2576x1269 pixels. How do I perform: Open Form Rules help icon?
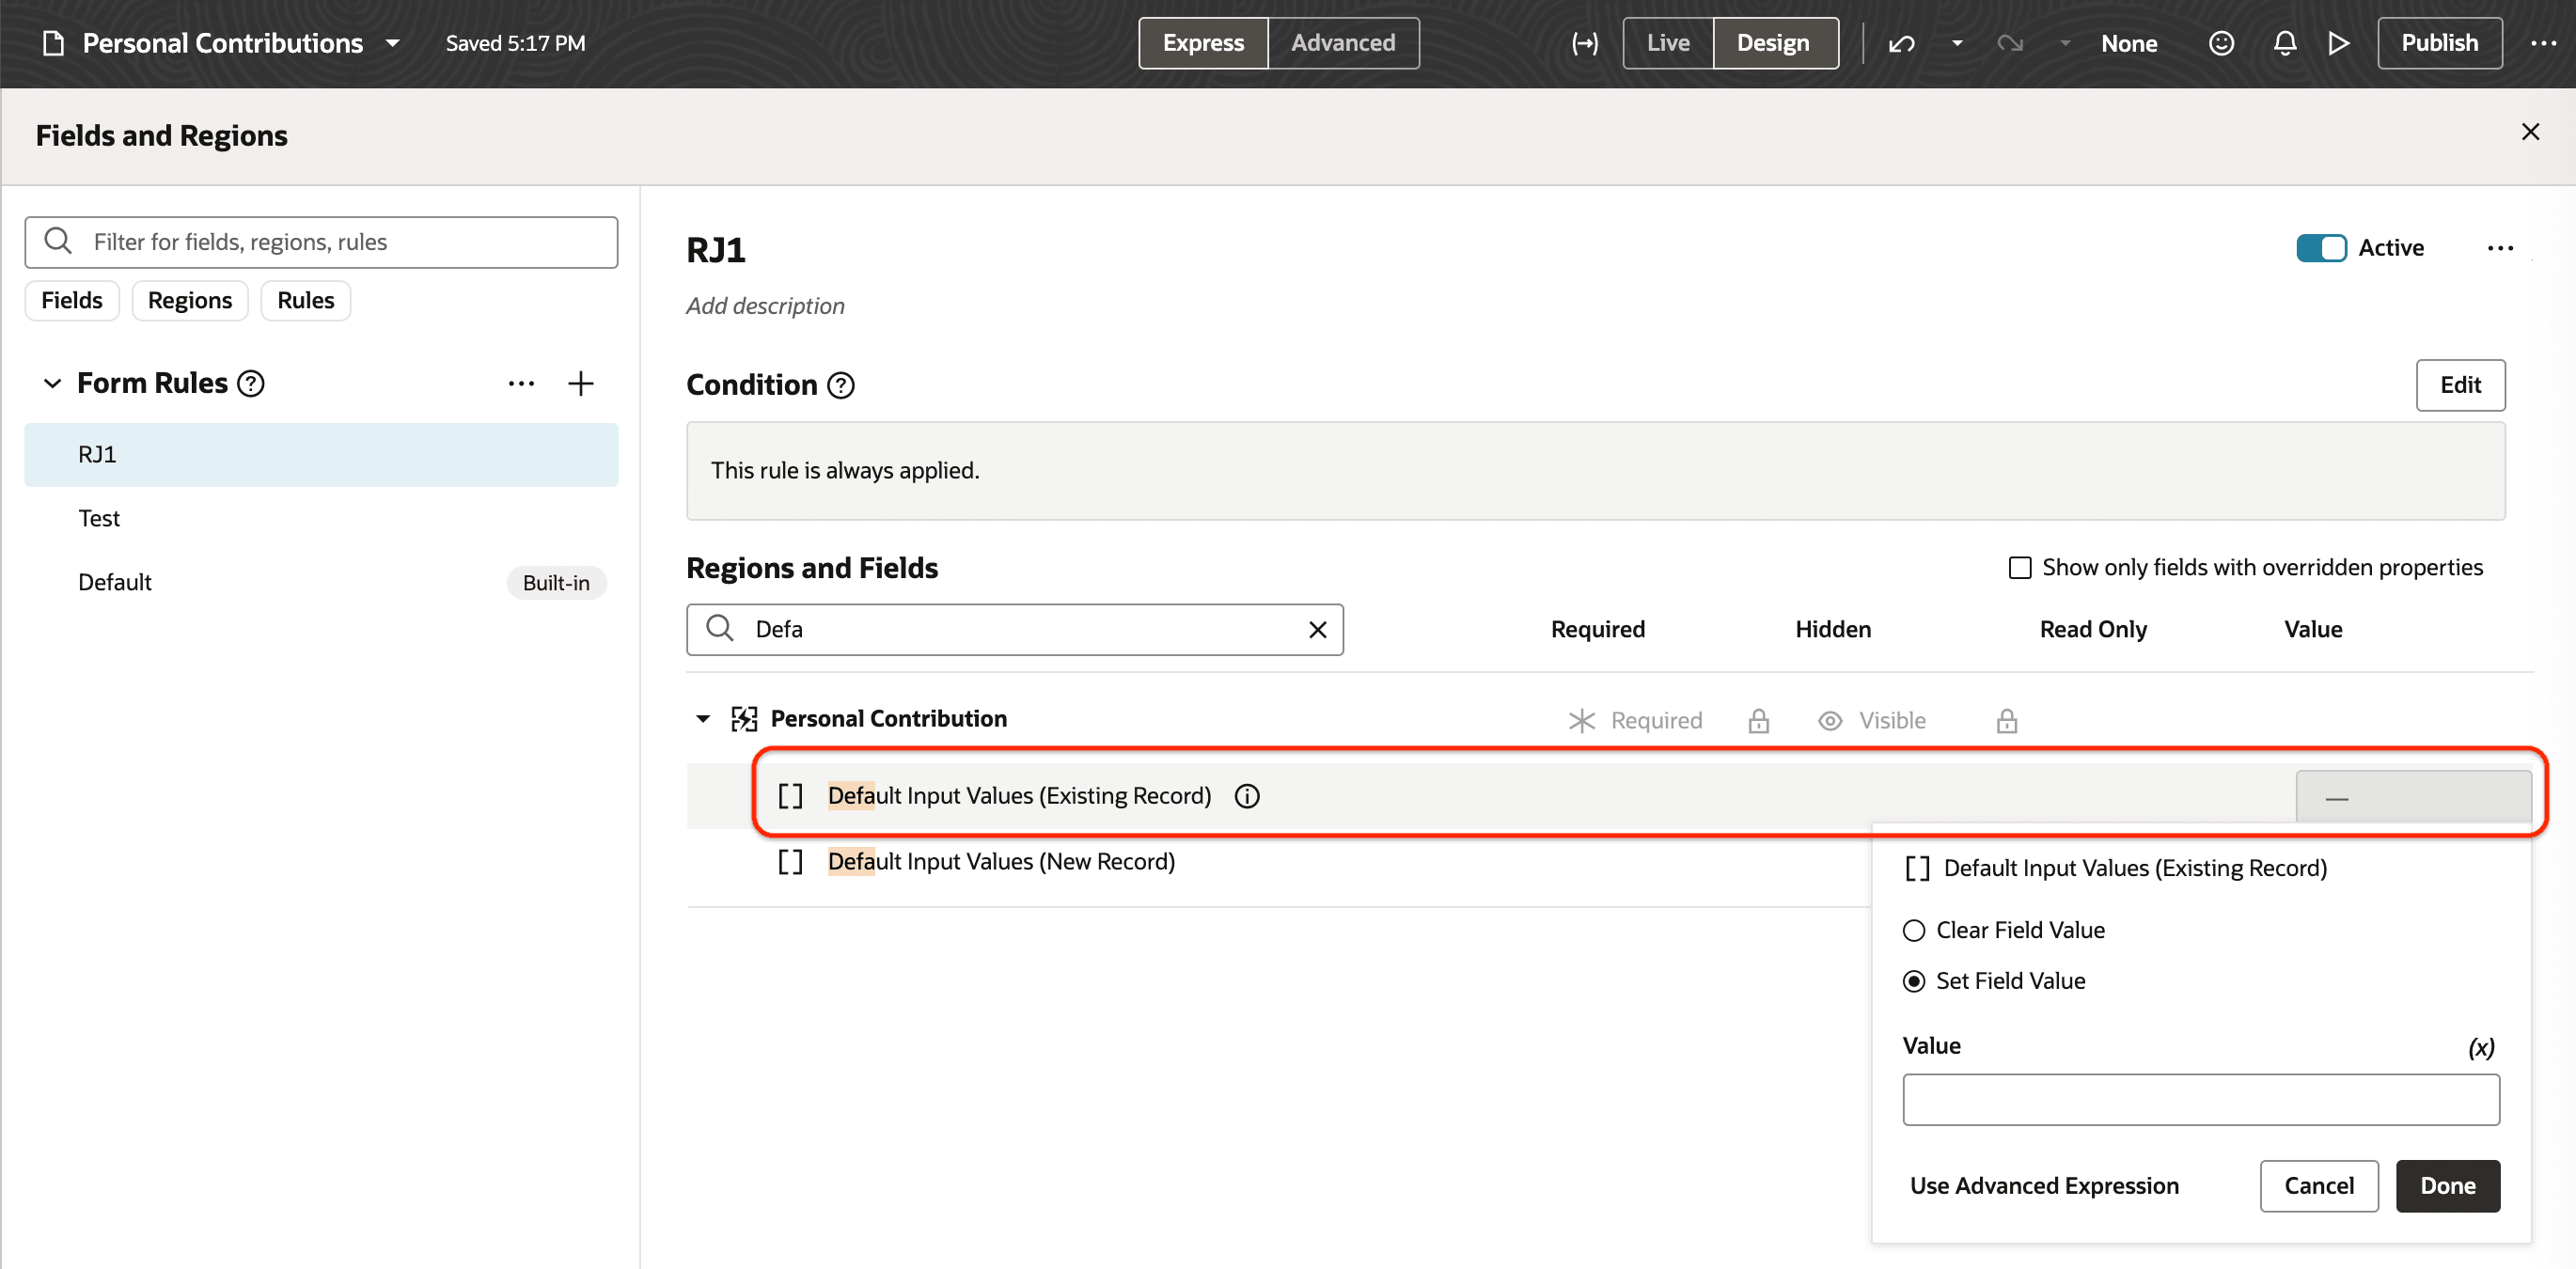(x=251, y=383)
